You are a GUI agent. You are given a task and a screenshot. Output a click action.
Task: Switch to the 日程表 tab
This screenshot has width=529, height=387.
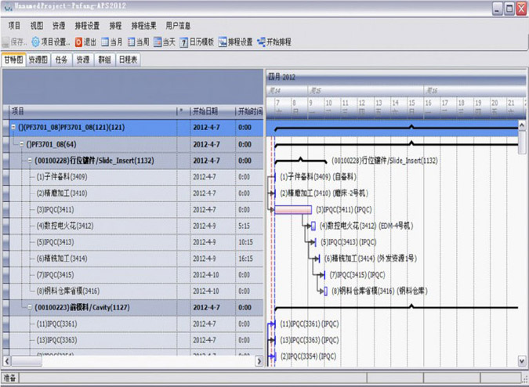pyautogui.click(x=129, y=60)
